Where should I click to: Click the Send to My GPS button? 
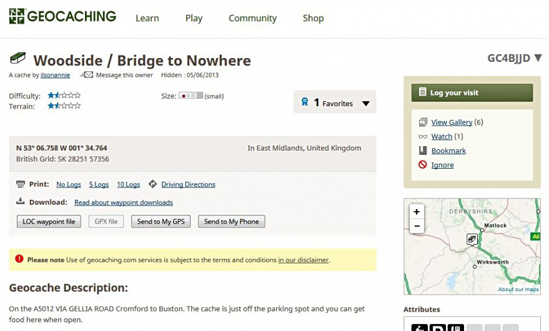pyautogui.click(x=161, y=222)
